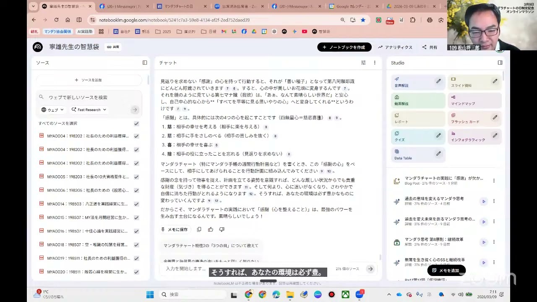Open chat settings sliders icon
Image resolution: width=537 pixels, height=302 pixels.
pyautogui.click(x=363, y=62)
